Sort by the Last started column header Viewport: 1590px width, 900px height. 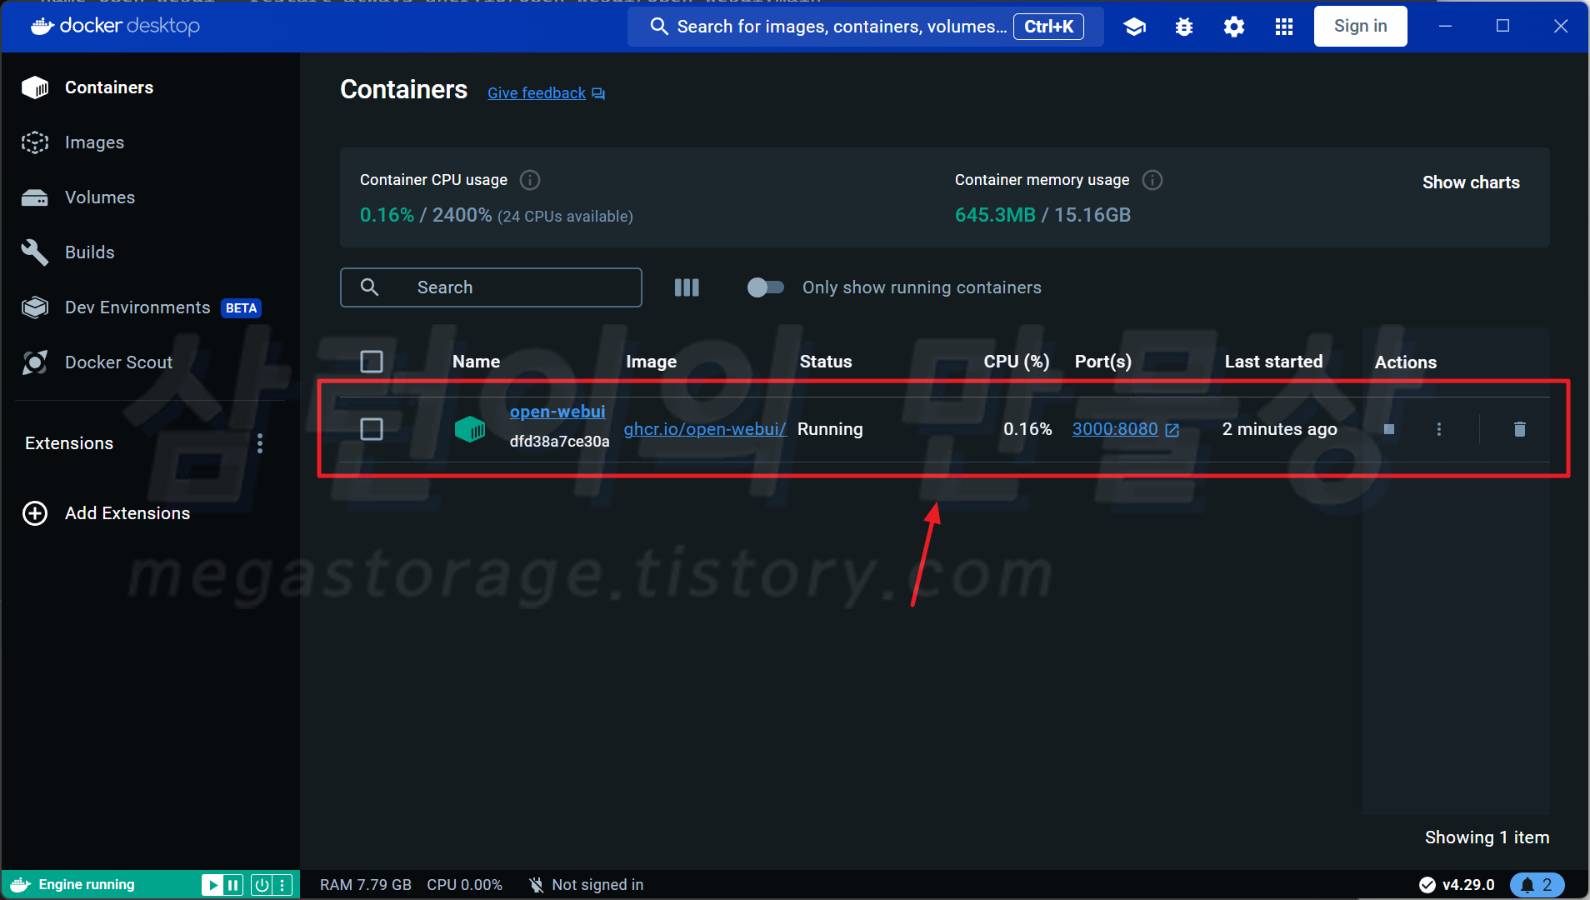point(1273,362)
